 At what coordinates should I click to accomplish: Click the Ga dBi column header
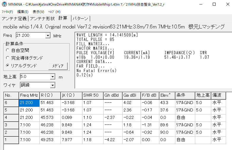coord(131,95)
